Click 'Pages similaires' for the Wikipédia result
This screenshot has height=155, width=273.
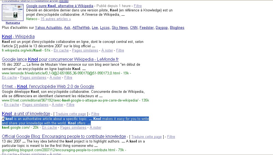85,50
